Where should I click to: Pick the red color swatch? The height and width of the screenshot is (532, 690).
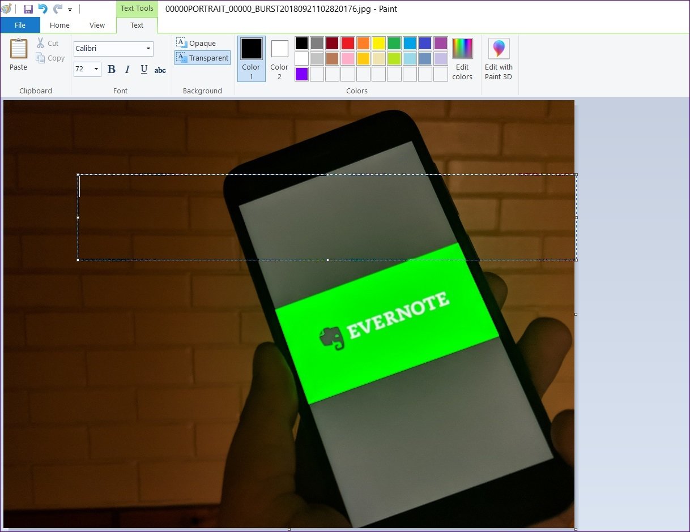(x=348, y=43)
